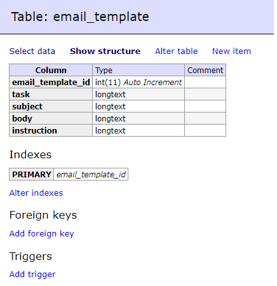Click the Indexes section heading
This screenshot has height=286, width=277.
click(30, 154)
